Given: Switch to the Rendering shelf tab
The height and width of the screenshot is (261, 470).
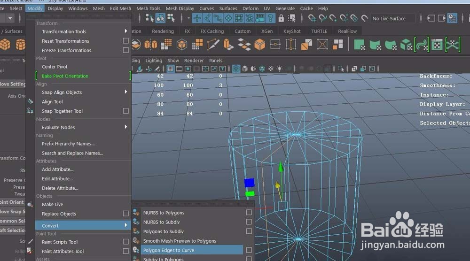Looking at the screenshot, I should (x=163, y=31).
